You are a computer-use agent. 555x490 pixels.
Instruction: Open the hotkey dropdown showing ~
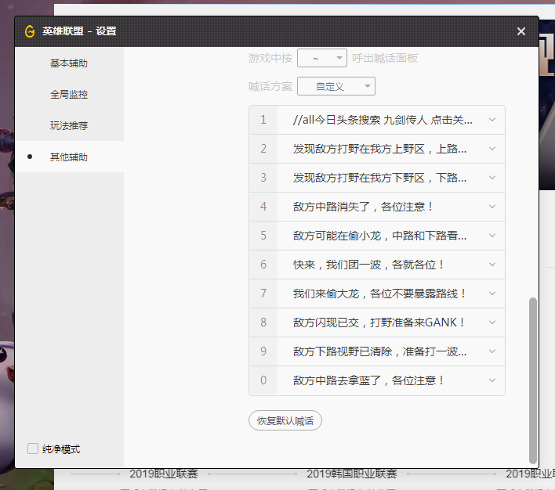pos(322,58)
